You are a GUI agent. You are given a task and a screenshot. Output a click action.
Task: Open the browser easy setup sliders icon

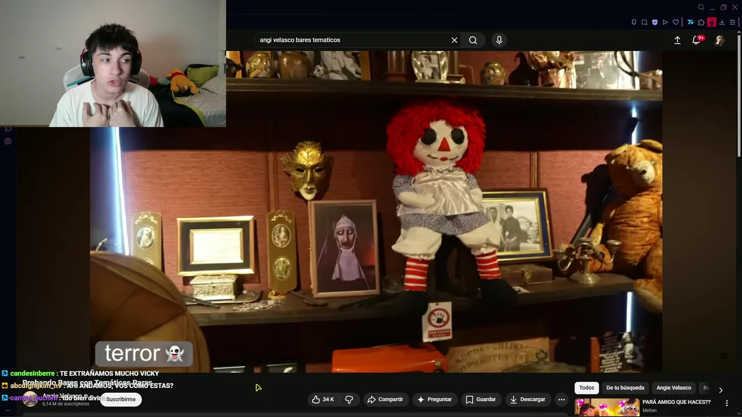pos(732,23)
